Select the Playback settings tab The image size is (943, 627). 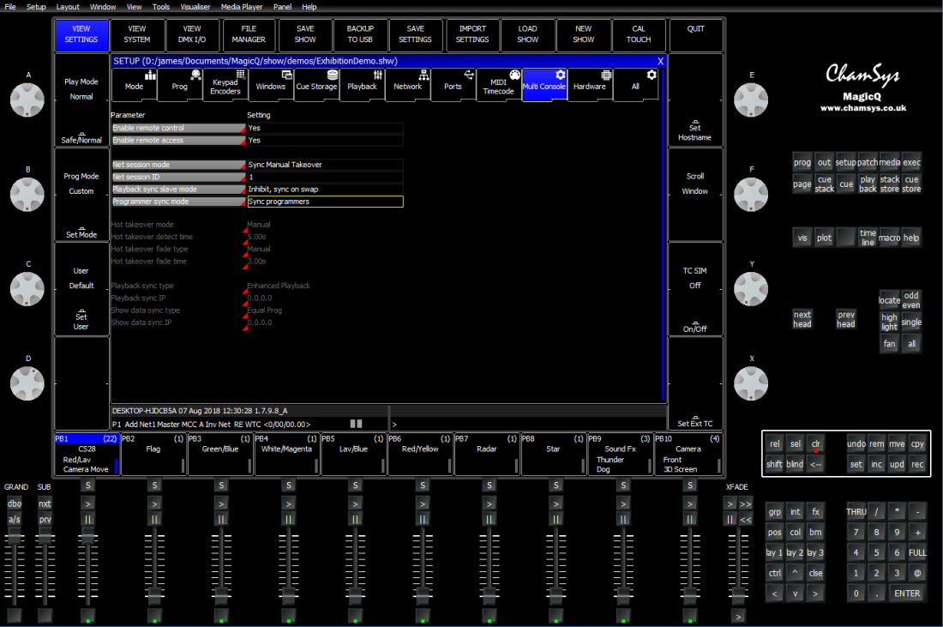(362, 86)
